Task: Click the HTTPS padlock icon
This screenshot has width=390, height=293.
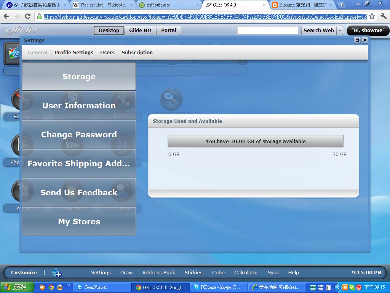Action: coord(39,16)
